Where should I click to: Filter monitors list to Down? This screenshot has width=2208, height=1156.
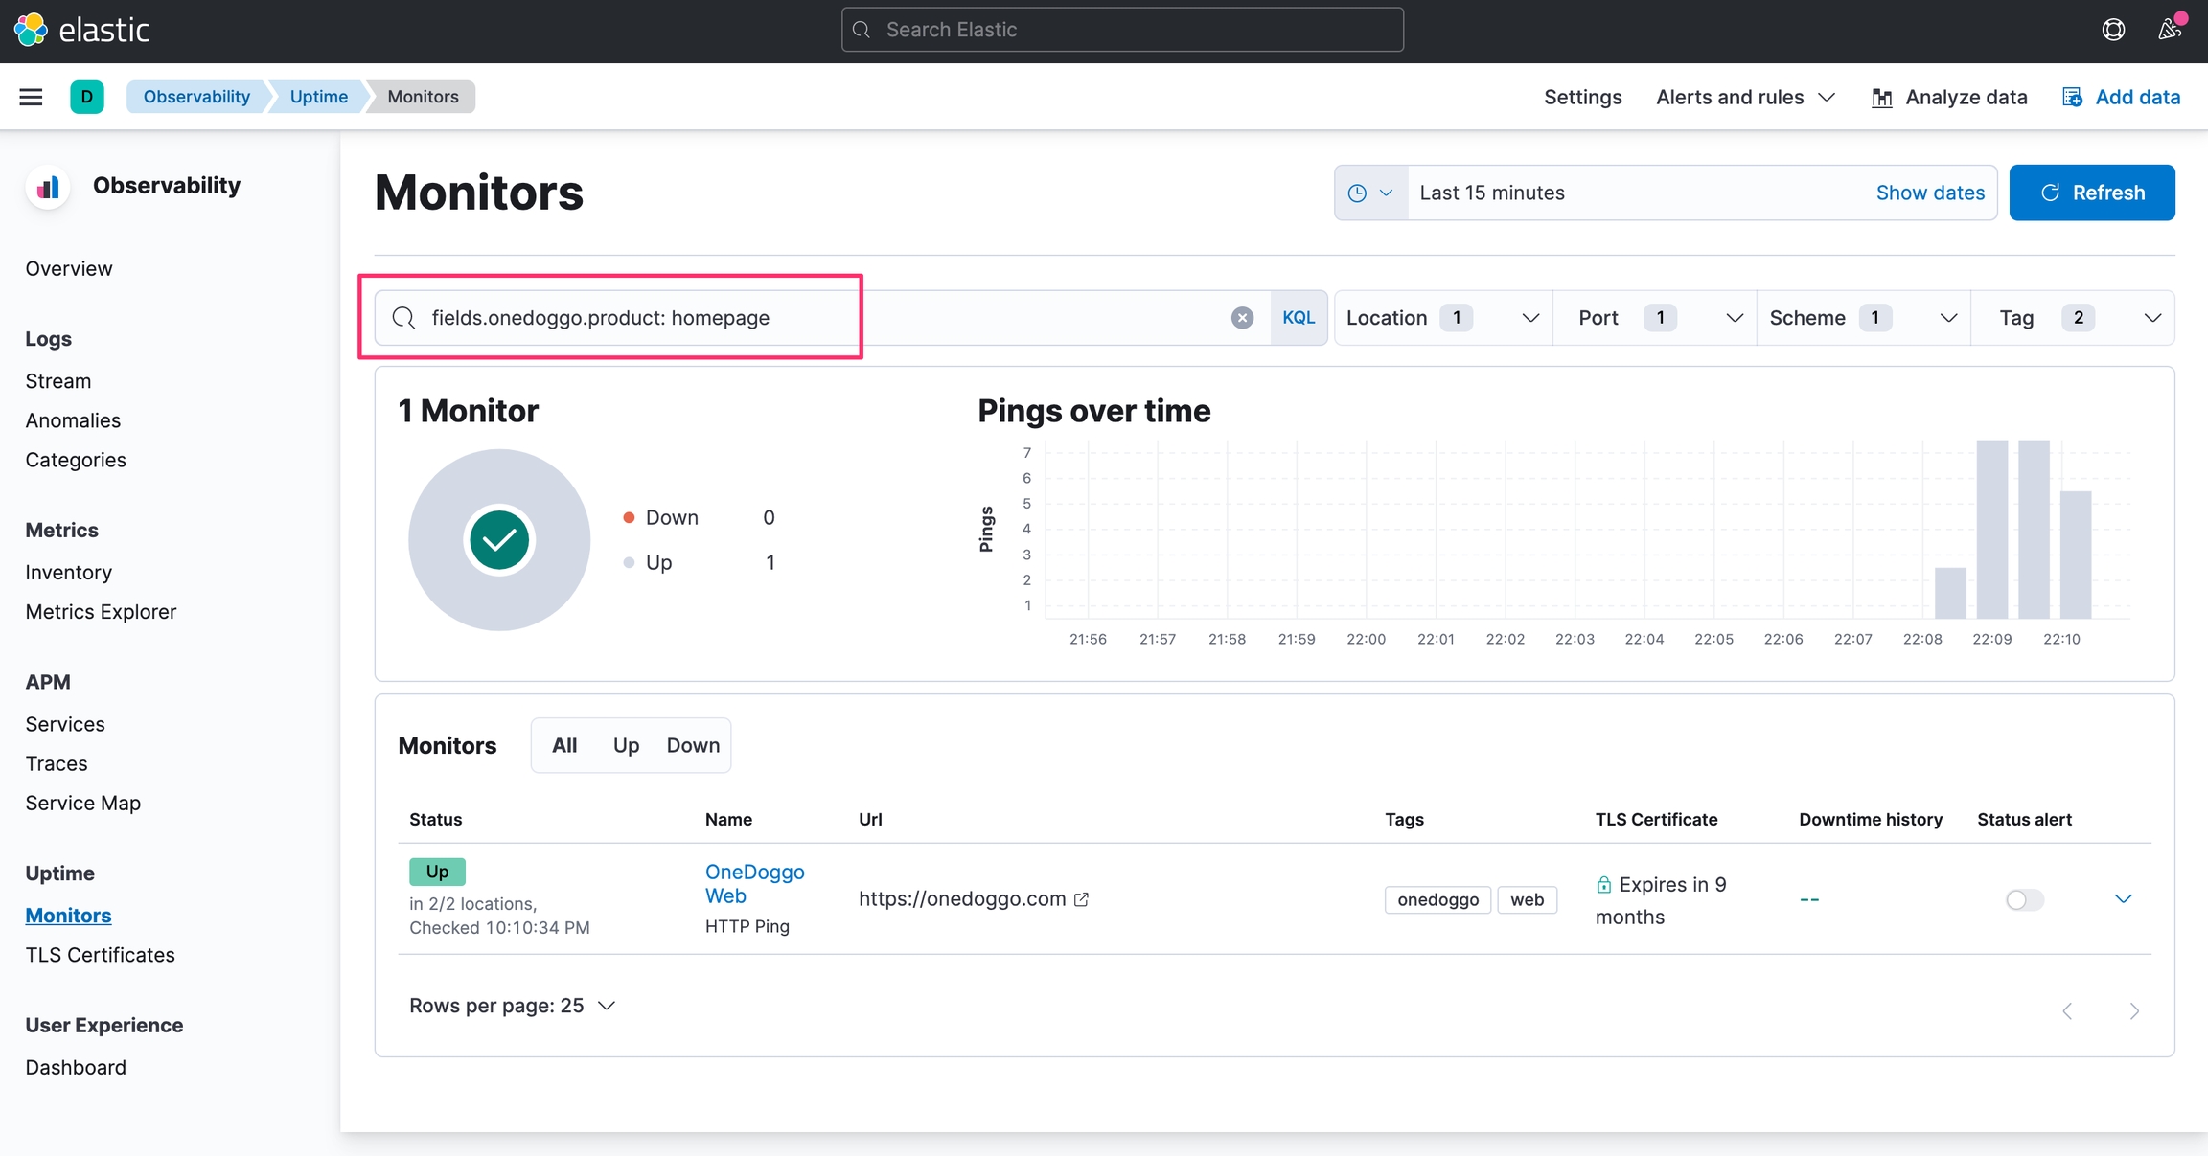[693, 745]
